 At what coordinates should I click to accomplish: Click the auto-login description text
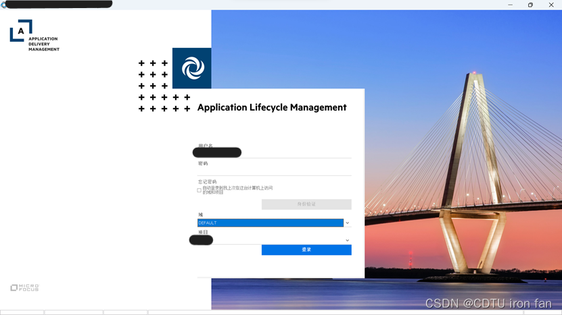point(237,190)
